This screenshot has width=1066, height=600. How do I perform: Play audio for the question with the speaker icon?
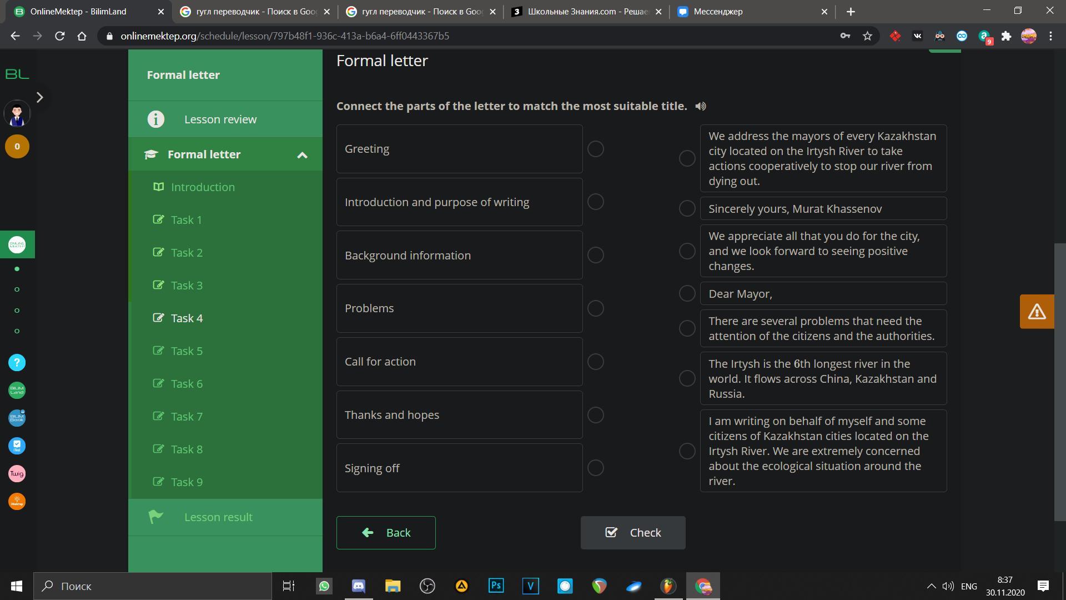tap(701, 106)
